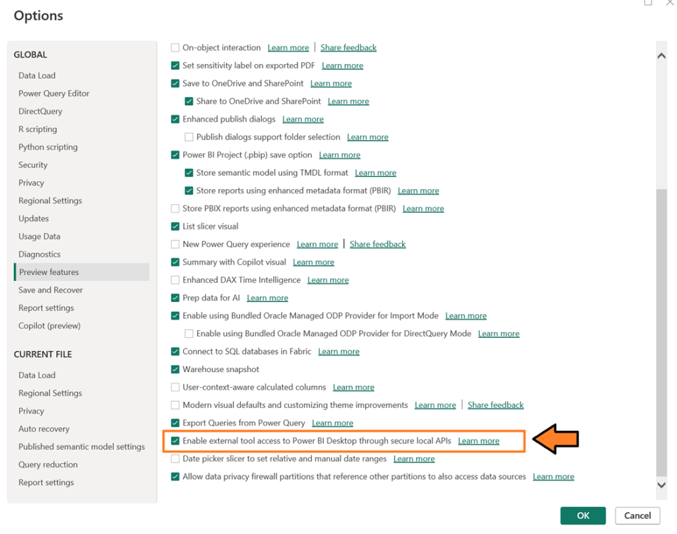Go to DirectQuery options
Viewport: 677px width, 534px height.
coord(40,112)
